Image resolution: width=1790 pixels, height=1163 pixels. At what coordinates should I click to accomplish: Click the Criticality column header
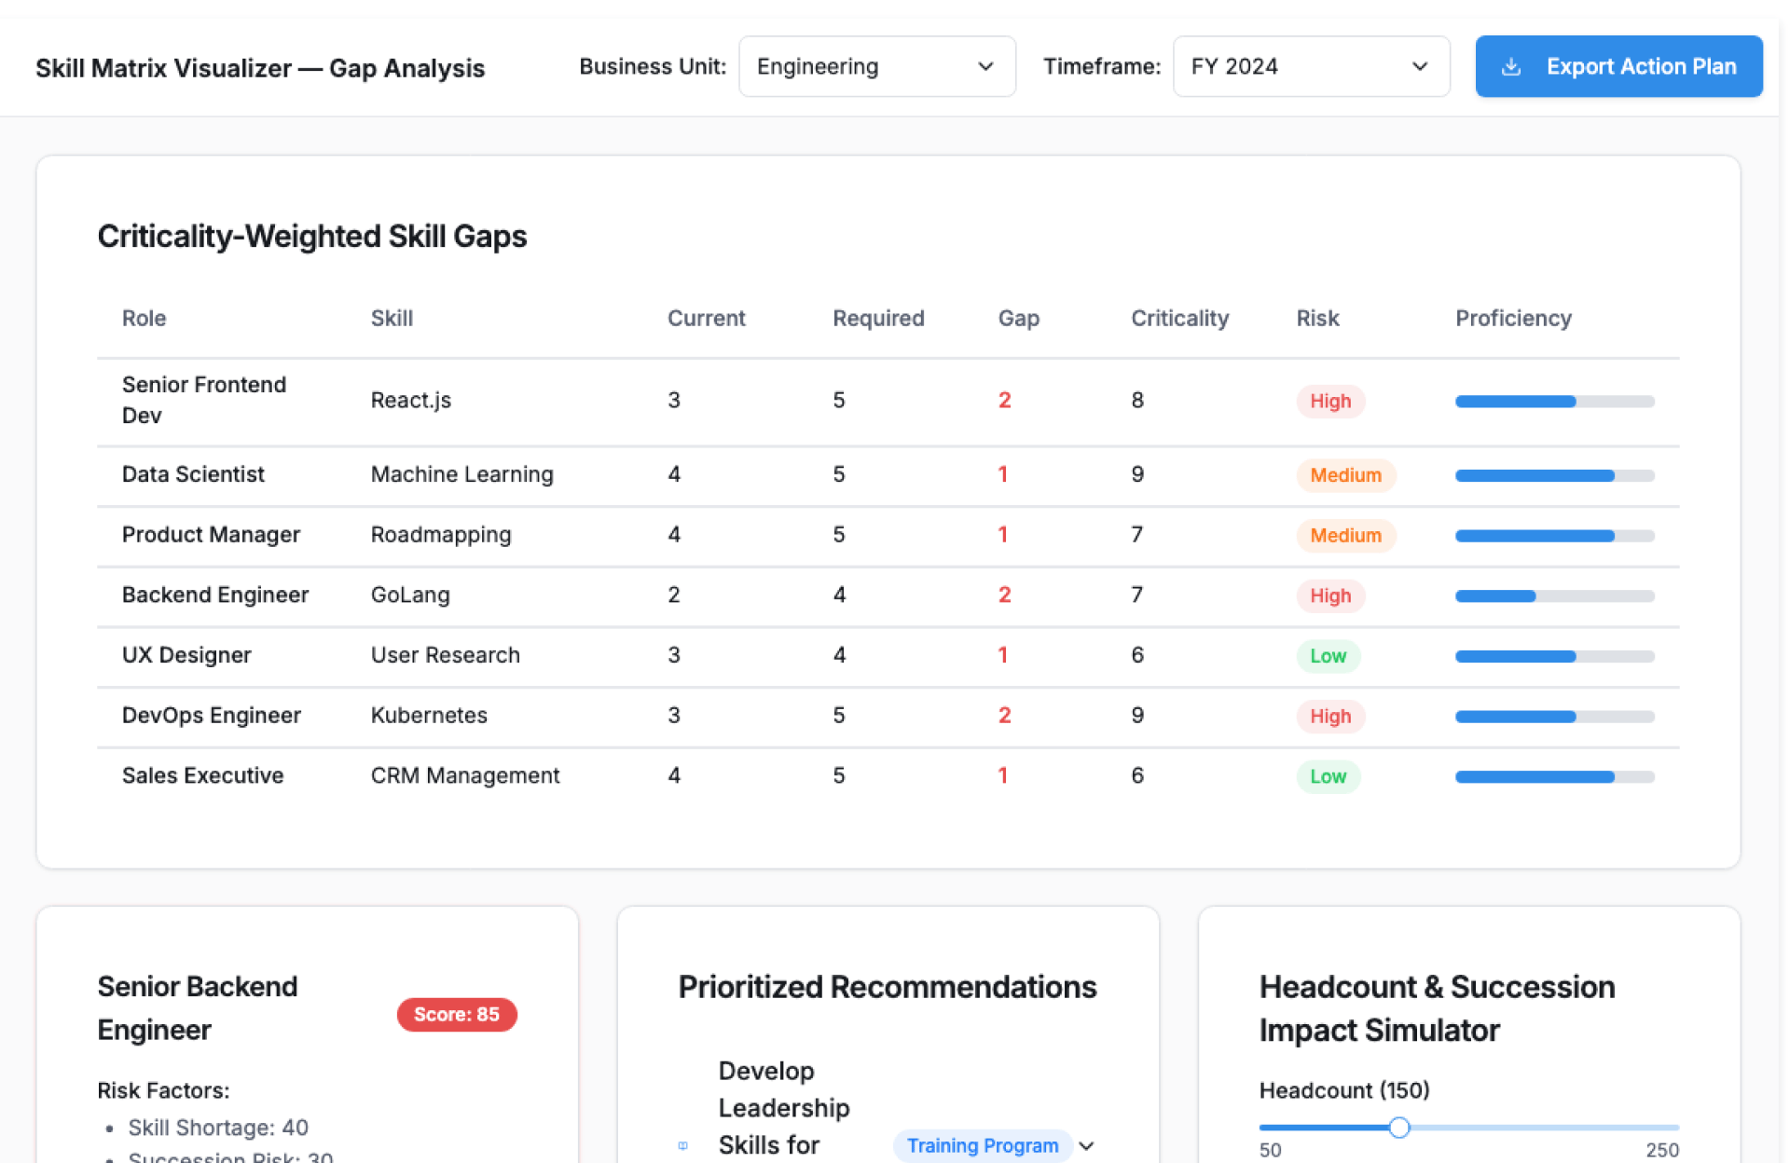tap(1179, 319)
